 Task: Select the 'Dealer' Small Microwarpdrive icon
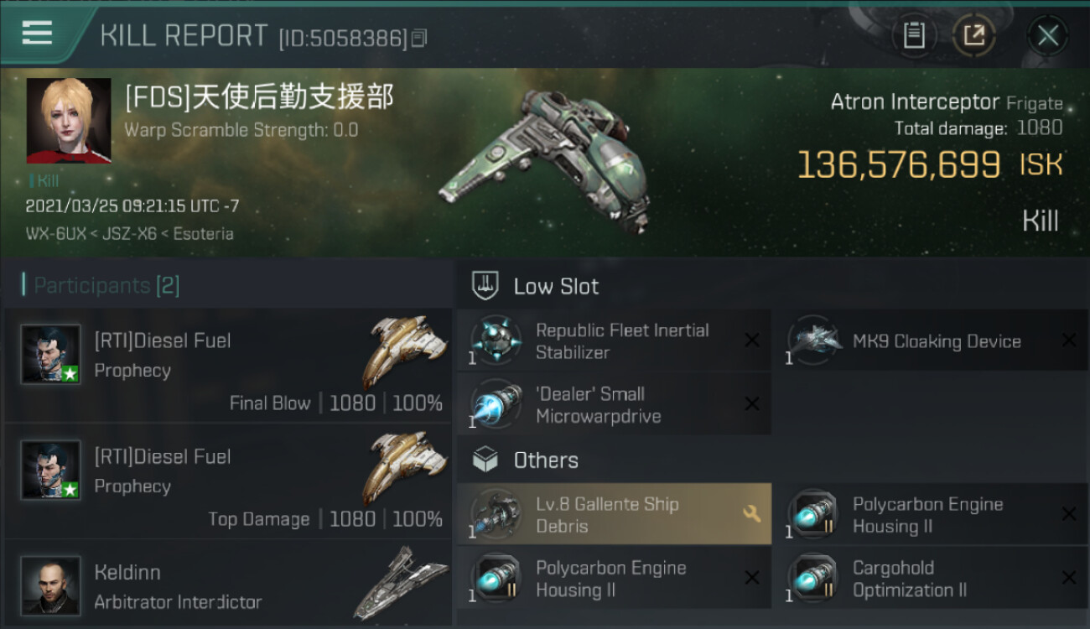pyautogui.click(x=495, y=404)
